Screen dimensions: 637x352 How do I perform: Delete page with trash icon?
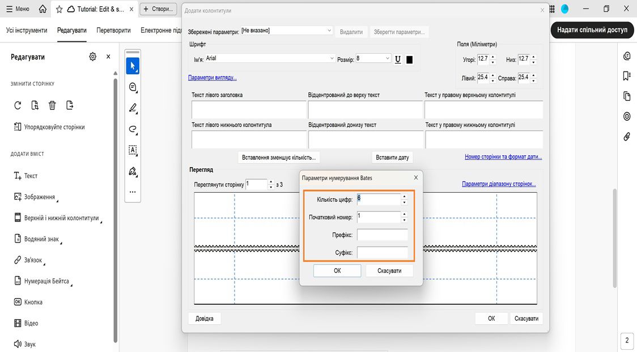[52, 105]
